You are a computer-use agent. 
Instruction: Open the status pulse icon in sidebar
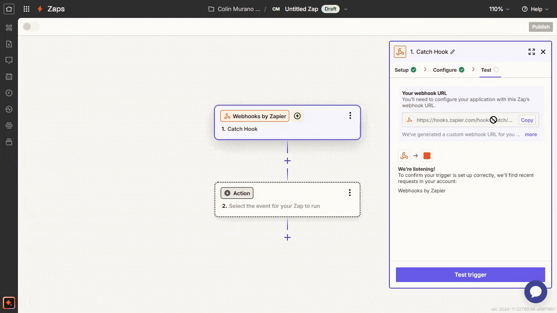(x=9, y=109)
